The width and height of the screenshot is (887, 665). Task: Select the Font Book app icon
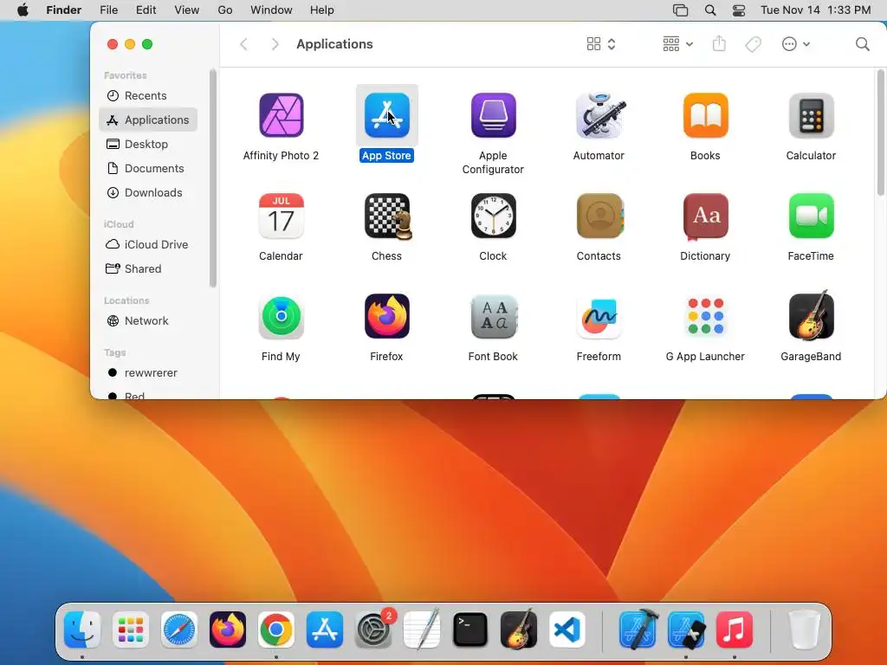[493, 317]
